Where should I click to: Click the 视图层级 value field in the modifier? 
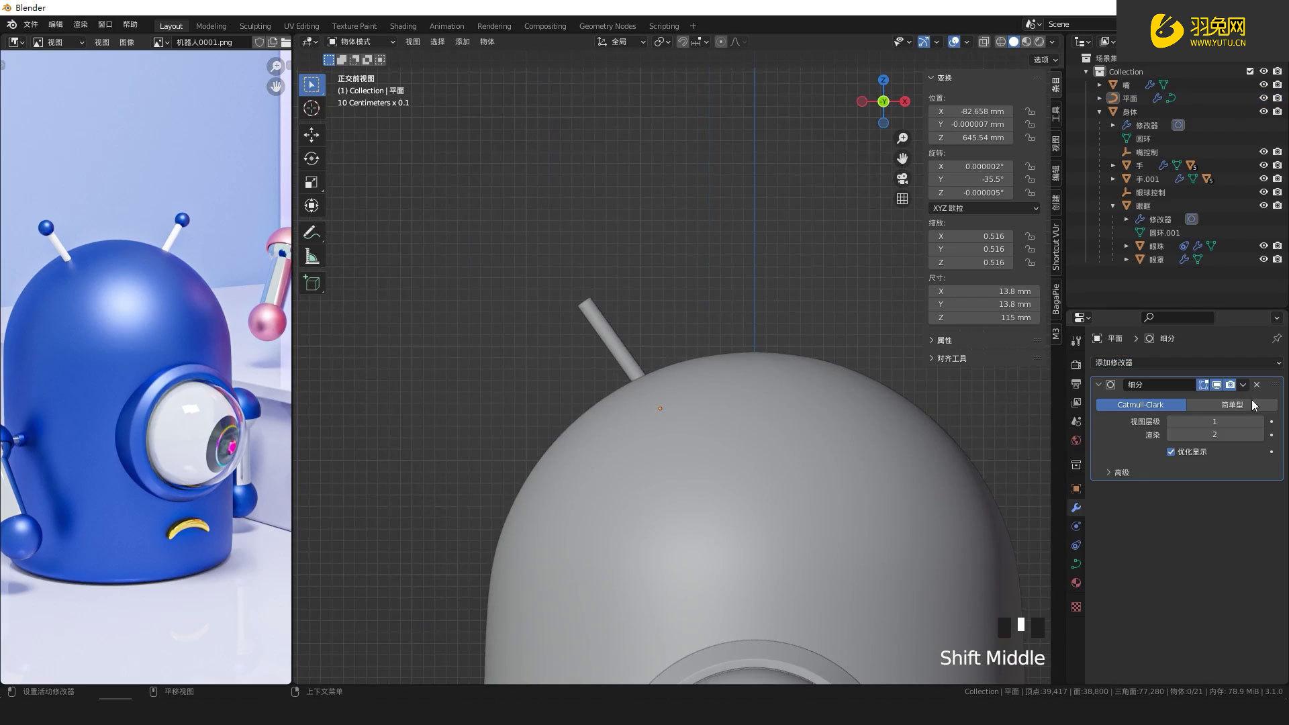(x=1214, y=422)
